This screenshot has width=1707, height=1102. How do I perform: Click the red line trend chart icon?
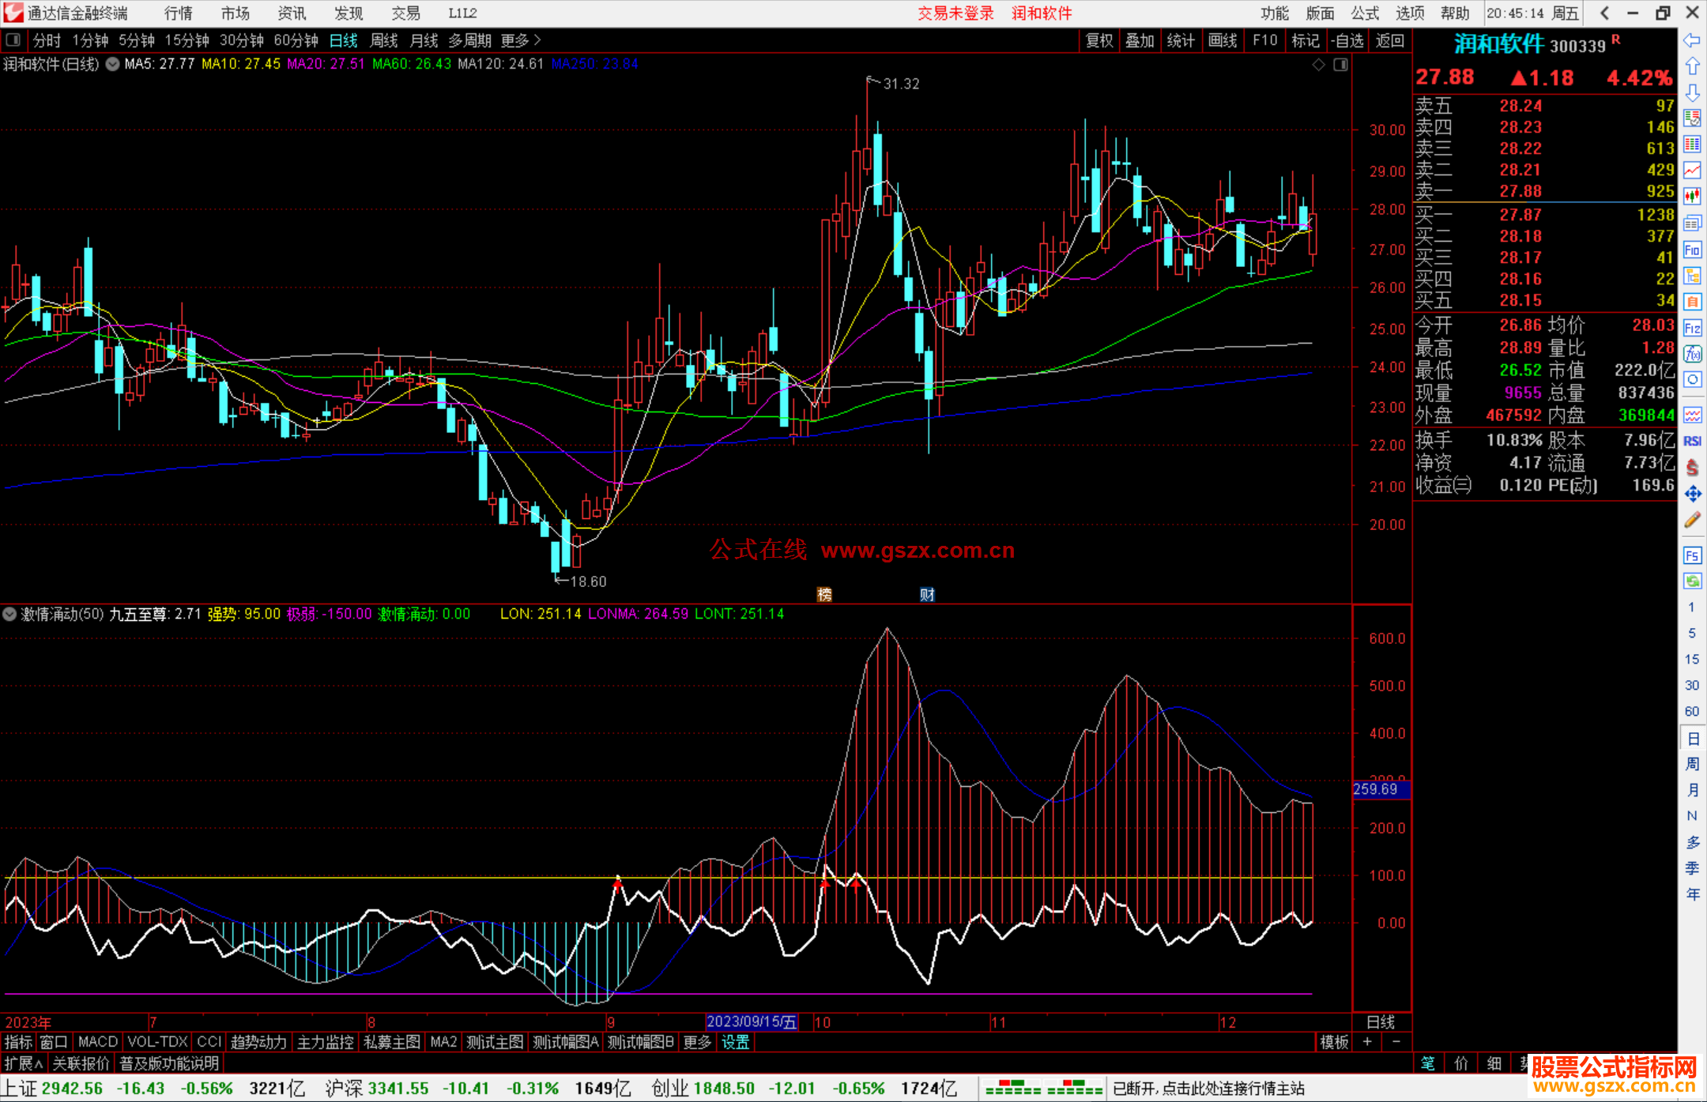[1692, 170]
